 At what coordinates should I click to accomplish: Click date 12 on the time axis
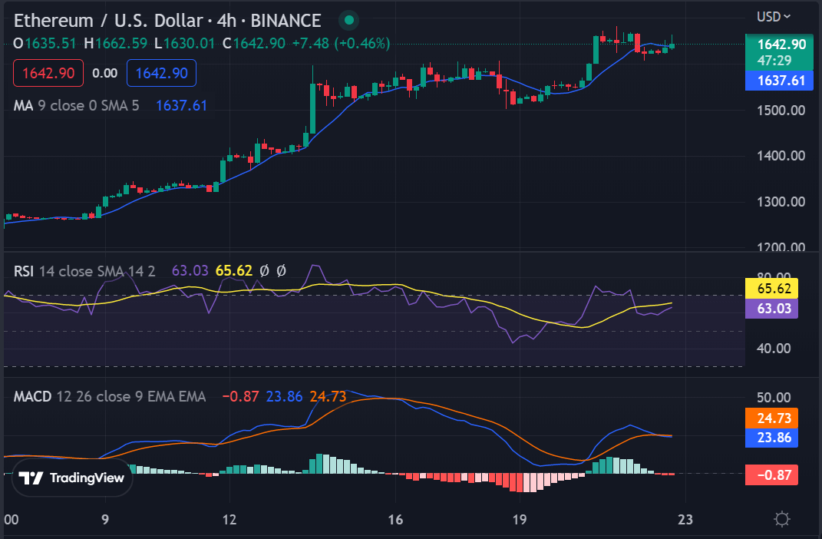[229, 519]
